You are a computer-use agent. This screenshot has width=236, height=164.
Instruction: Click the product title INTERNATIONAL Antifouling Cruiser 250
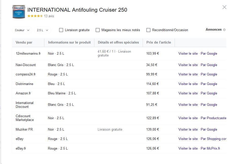tap(77, 10)
